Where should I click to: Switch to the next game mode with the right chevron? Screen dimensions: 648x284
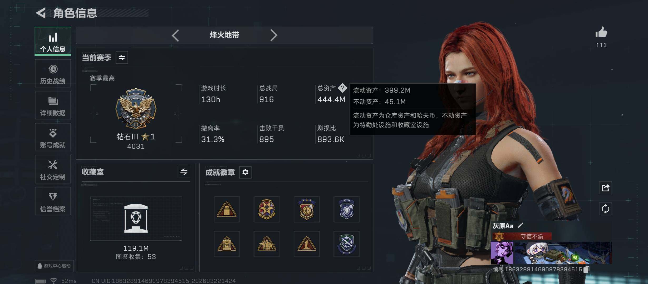274,35
